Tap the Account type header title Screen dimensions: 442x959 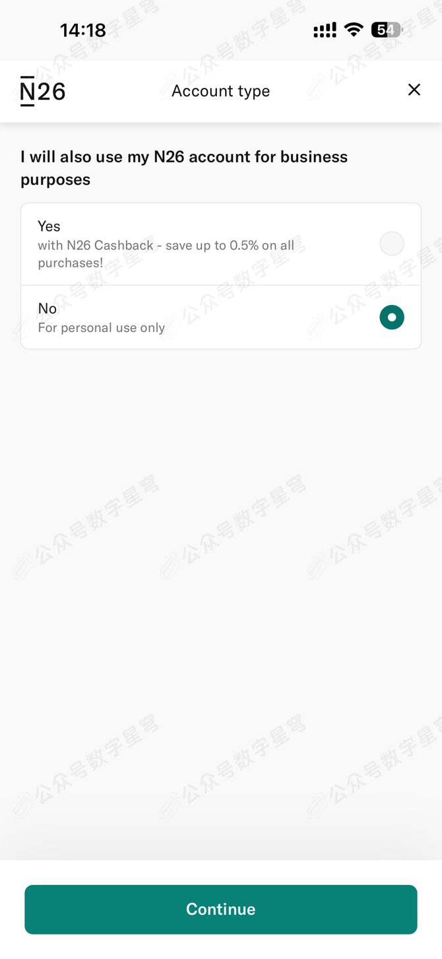221,91
